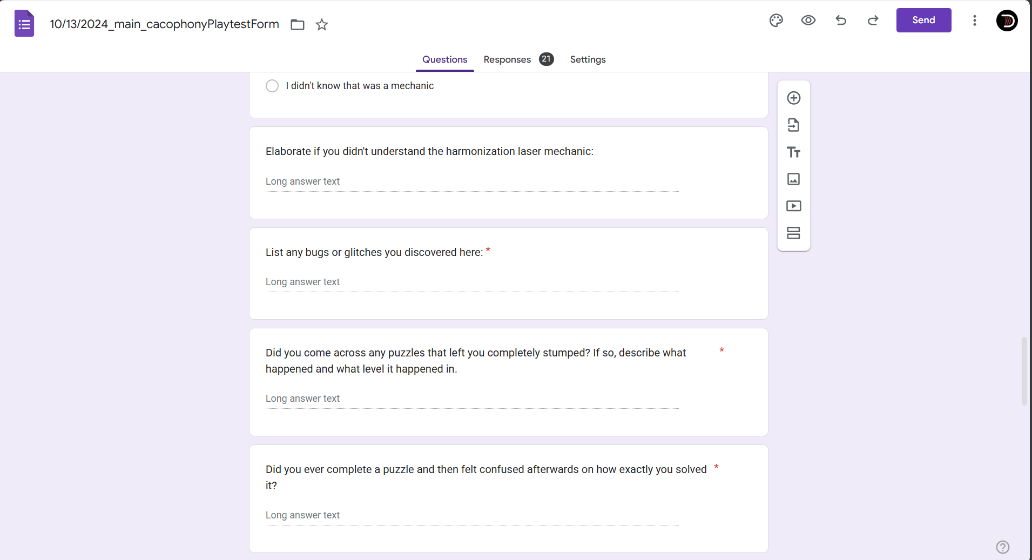The width and height of the screenshot is (1032, 560).
Task: Open the Google account avatar
Action: coord(1007,21)
